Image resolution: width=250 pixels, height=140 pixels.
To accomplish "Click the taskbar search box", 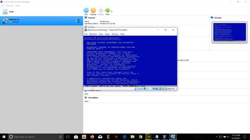I will point(36,136).
